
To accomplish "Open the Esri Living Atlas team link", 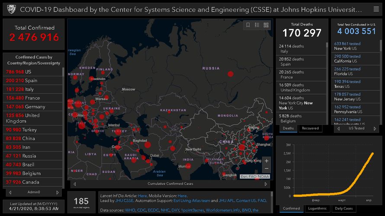I will click(192, 201).
